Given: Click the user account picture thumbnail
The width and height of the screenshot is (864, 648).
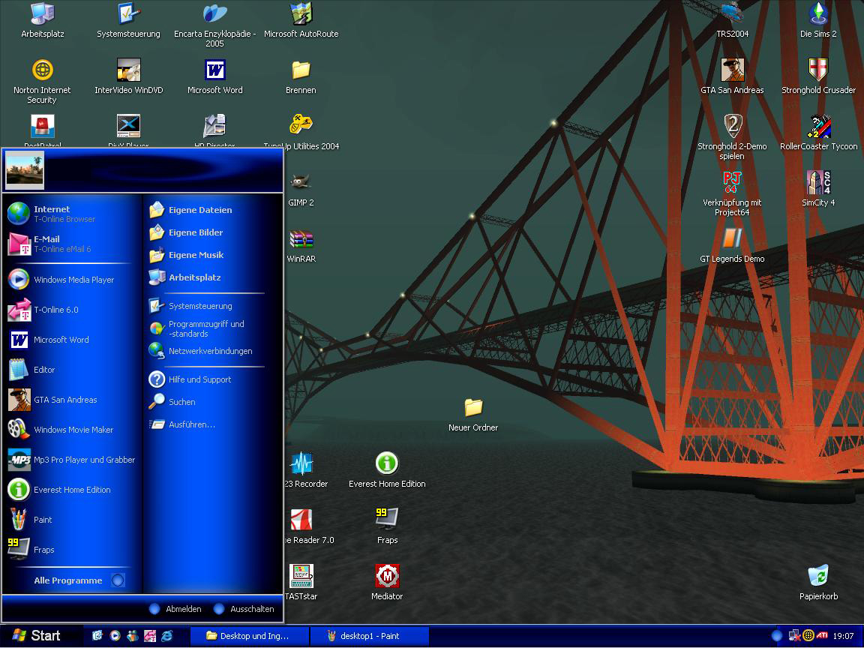Looking at the screenshot, I should click(x=24, y=170).
